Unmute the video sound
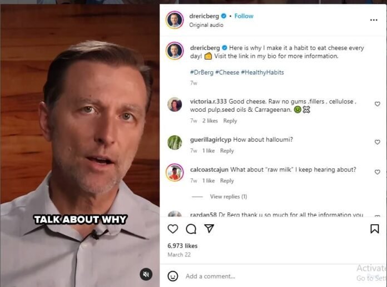The image size is (387, 287). [x=146, y=274]
